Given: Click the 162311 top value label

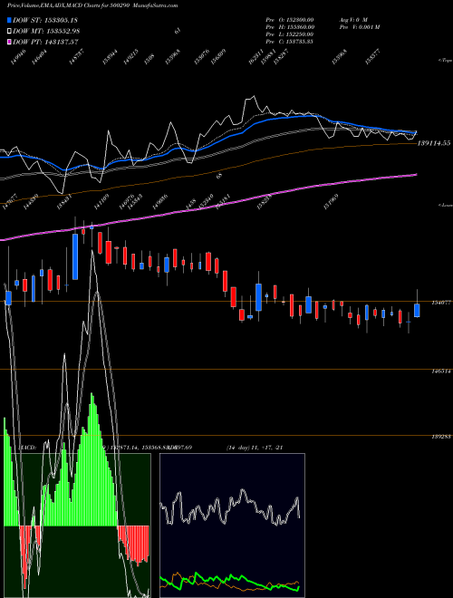Looking at the screenshot, I should (x=255, y=56).
